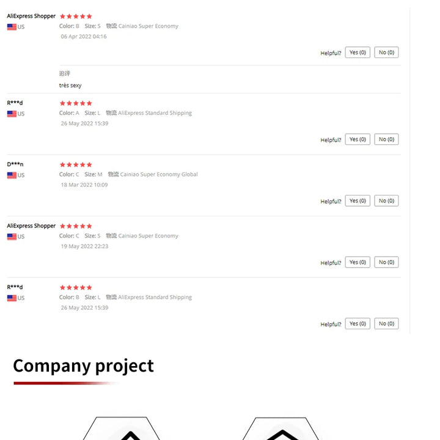The width and height of the screenshot is (440, 440).
Task: Click the star rating of first review
Action: 76,16
